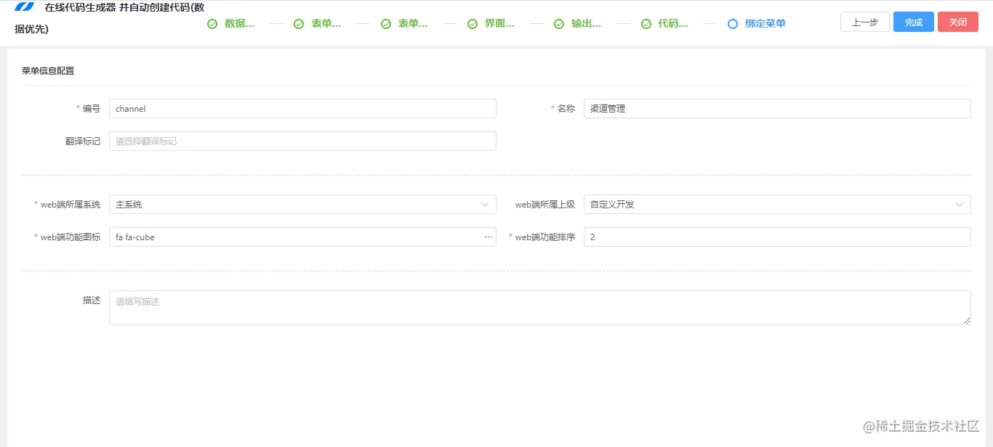993x447 pixels.
Task: Open the icon picker for web端功能图标
Action: tap(487, 237)
